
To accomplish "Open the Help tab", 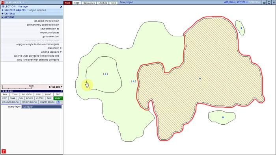I will [x=113, y=3].
